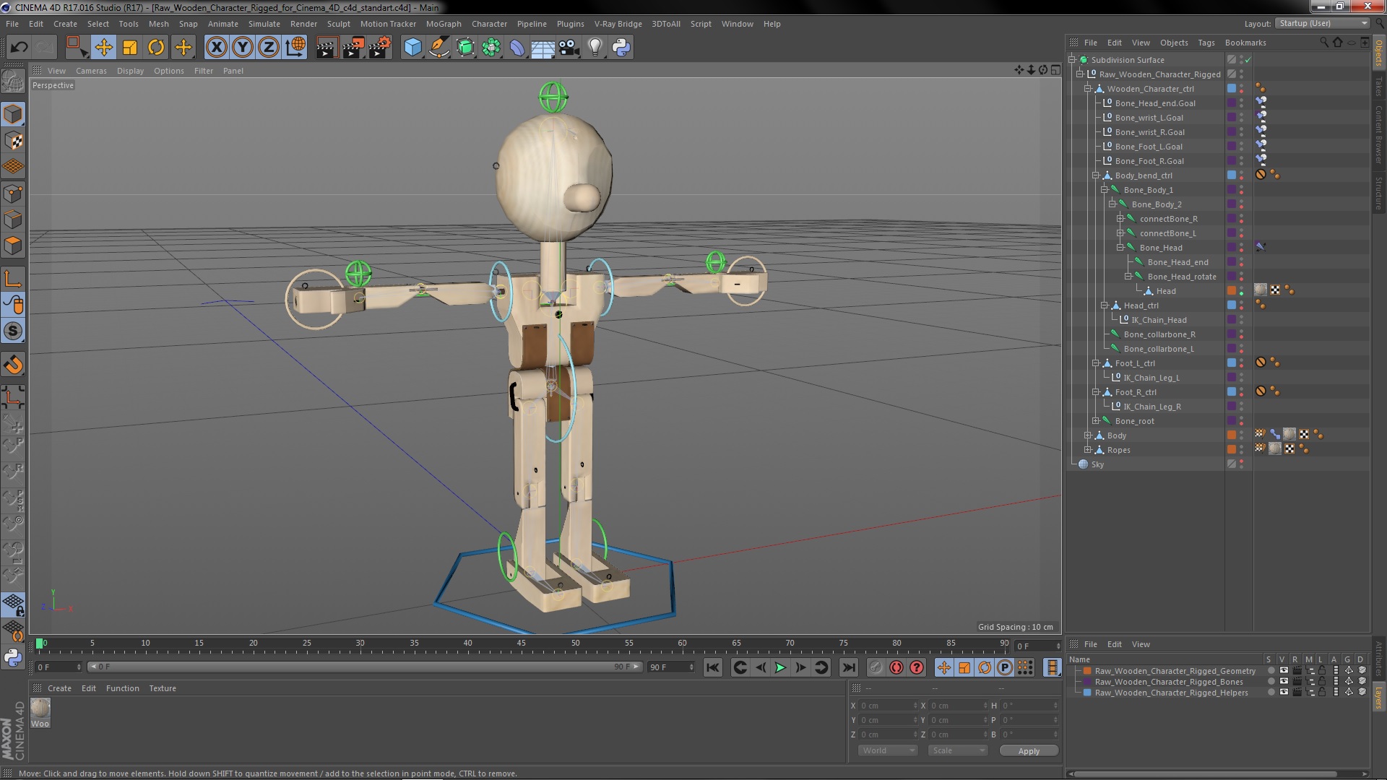Enable Polygons mode in left toolbar

[13, 246]
